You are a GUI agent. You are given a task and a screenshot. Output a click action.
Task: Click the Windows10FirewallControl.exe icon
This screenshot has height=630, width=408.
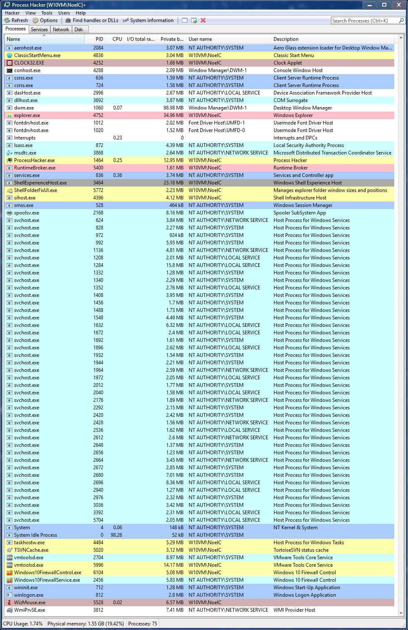[10, 573]
